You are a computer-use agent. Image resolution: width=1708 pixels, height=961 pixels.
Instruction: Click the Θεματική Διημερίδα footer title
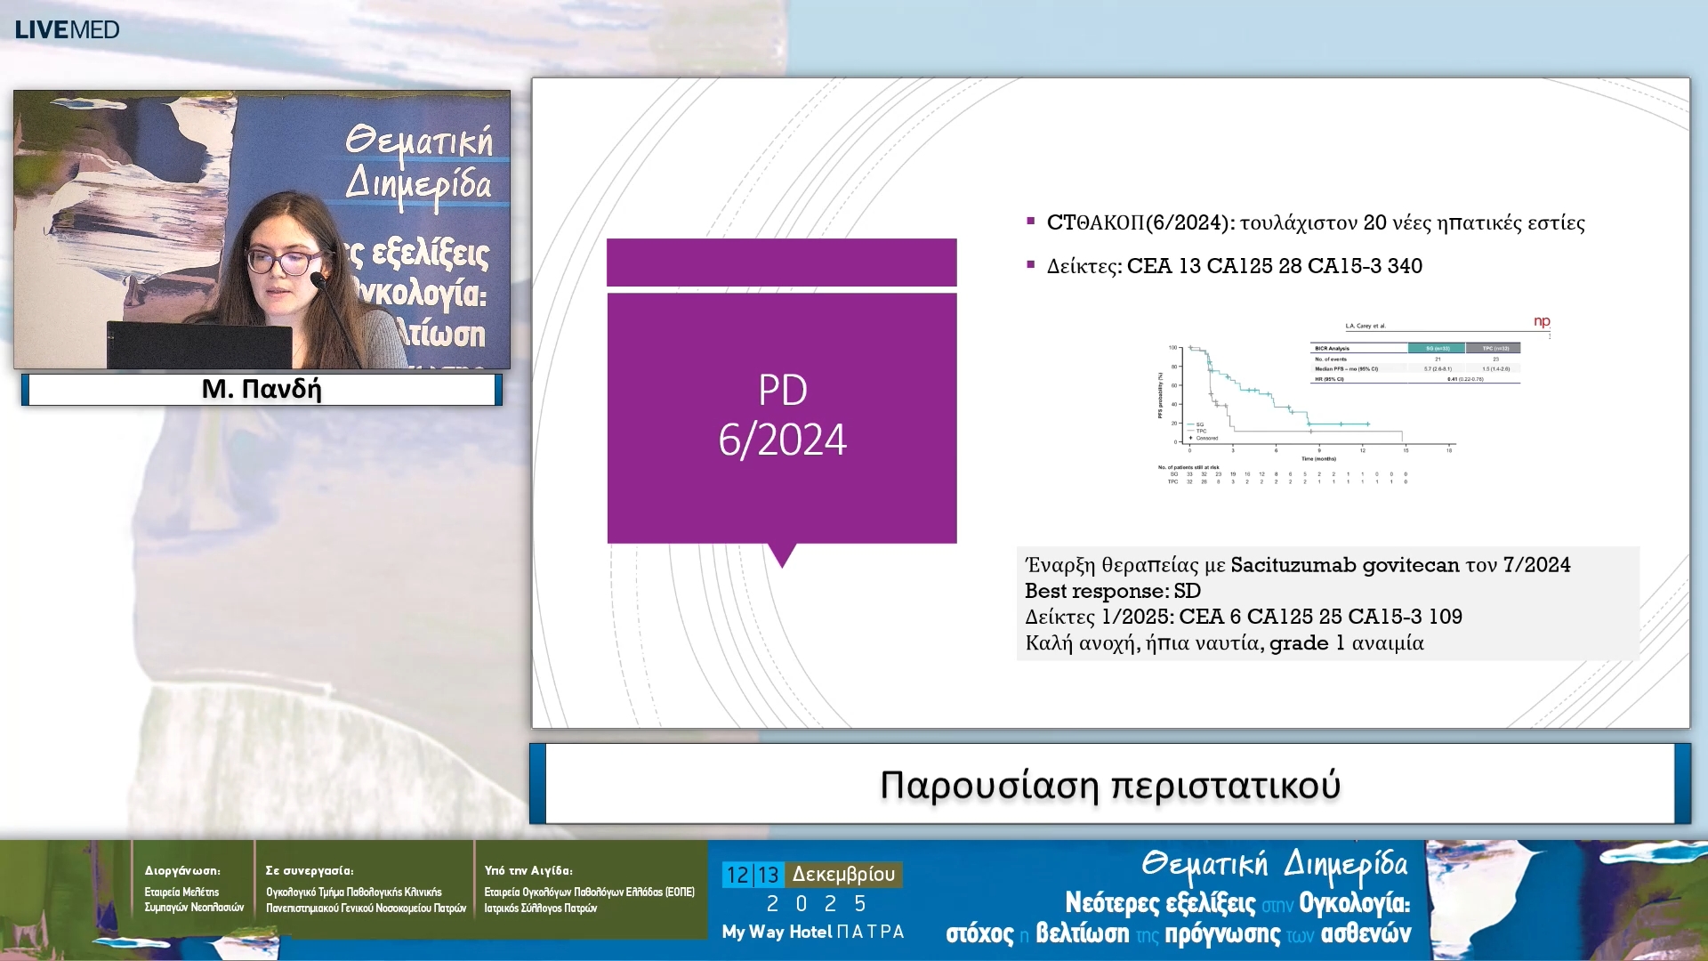click(x=1274, y=864)
